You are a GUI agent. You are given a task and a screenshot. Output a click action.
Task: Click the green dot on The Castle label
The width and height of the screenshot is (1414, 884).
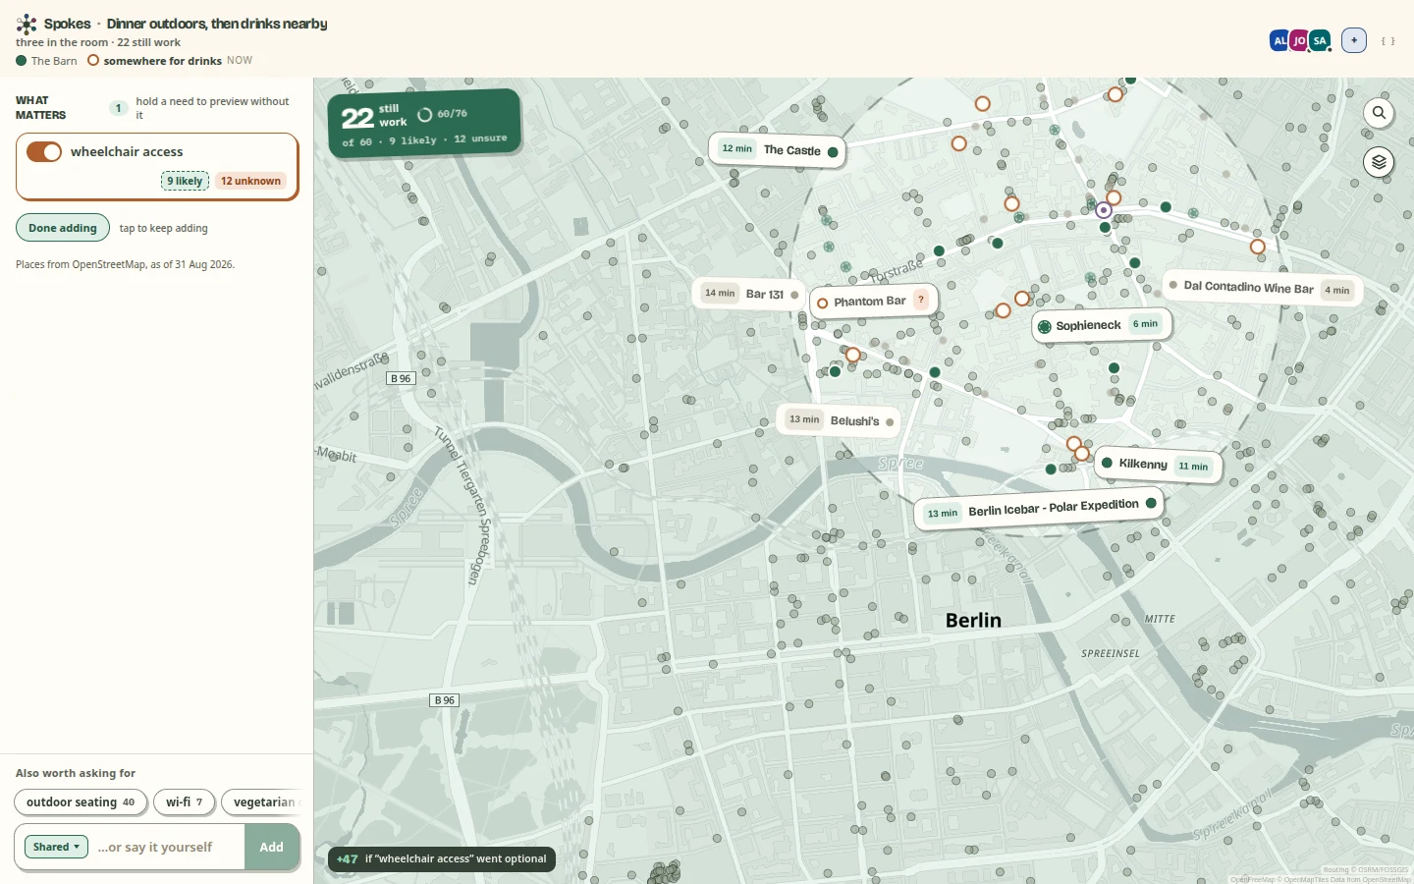[x=833, y=152]
